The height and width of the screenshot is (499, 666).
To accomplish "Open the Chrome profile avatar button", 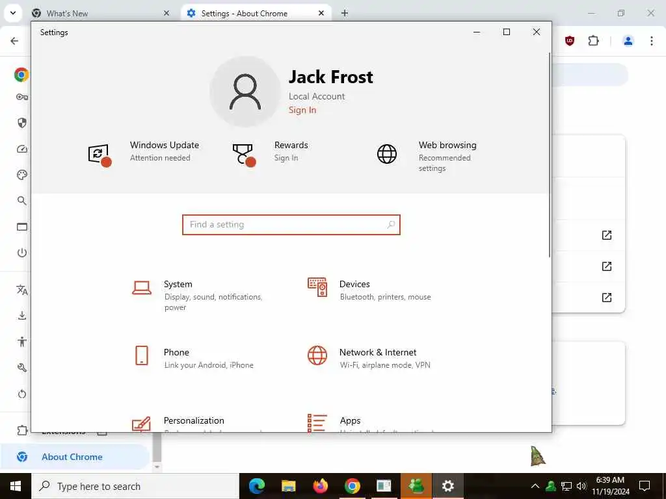I will [628, 41].
